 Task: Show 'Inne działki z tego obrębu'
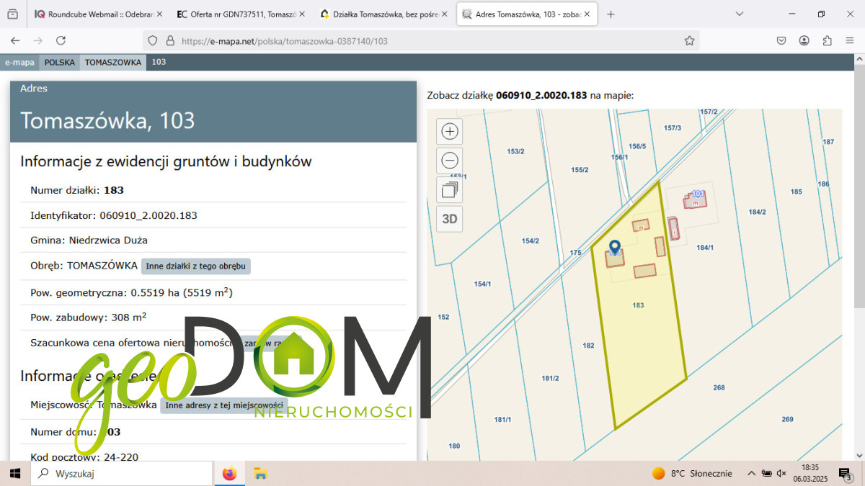pyautogui.click(x=196, y=266)
